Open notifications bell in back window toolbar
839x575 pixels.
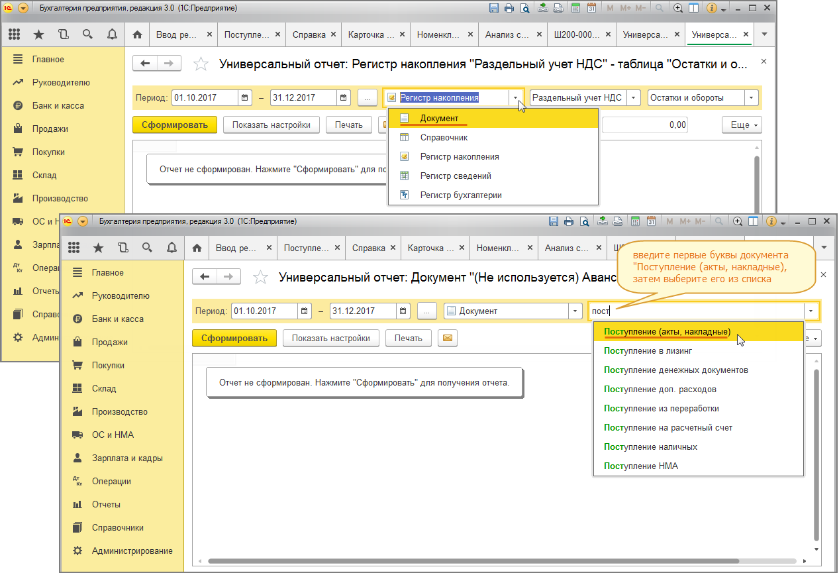[x=112, y=34]
